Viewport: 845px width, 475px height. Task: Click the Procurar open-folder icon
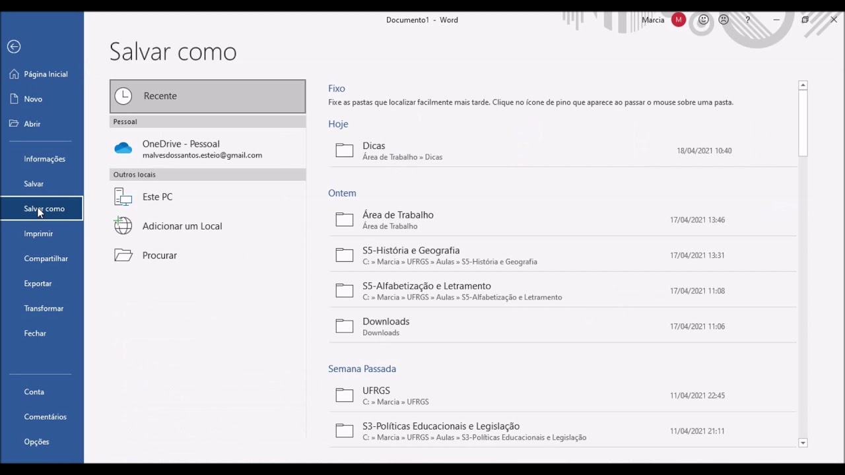(123, 255)
